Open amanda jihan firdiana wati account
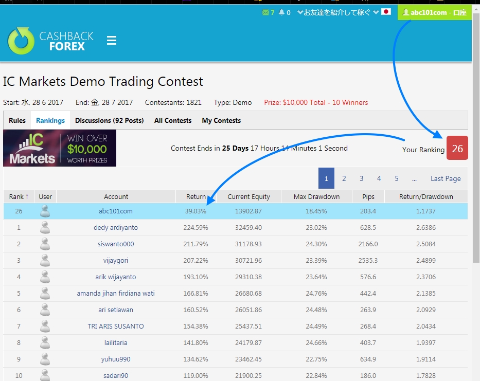 point(116,294)
